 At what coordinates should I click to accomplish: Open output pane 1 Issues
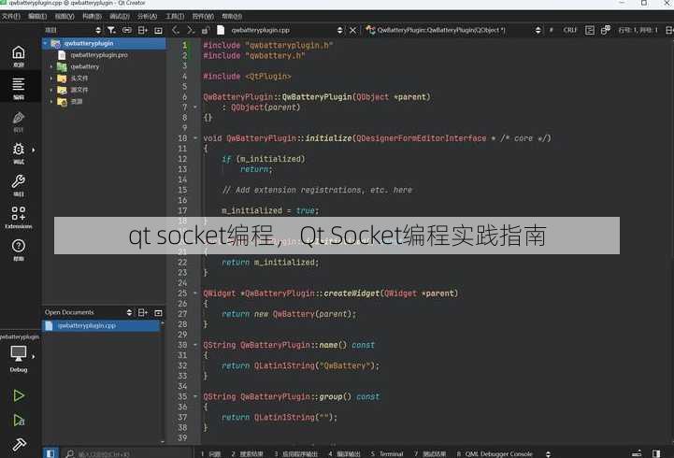tap(211, 453)
